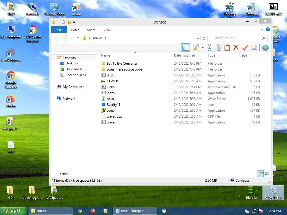
Task: Open the Share ribbon tab
Action: tap(91, 30)
